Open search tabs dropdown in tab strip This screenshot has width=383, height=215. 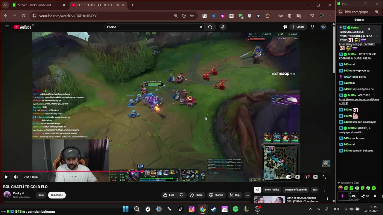[4, 5]
